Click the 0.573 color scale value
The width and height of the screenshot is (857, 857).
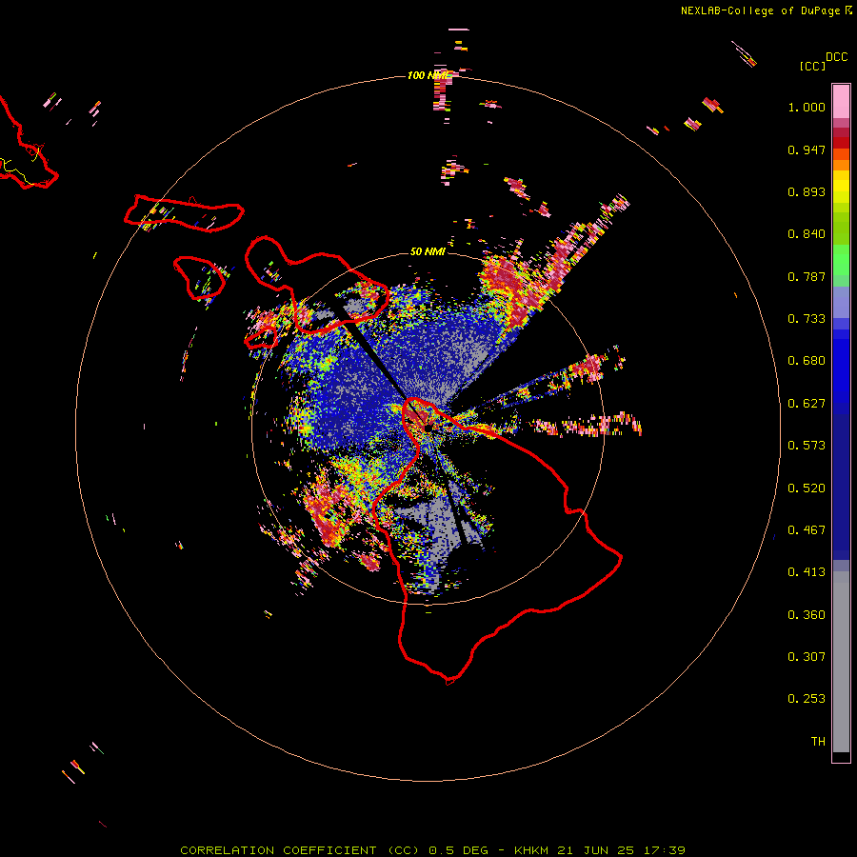point(807,446)
